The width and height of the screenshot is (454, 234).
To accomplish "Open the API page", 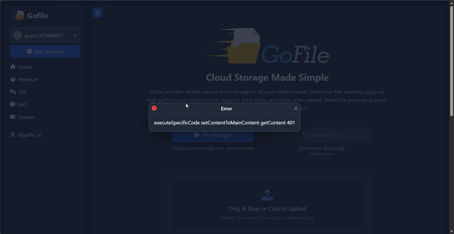I will tap(18, 92).
